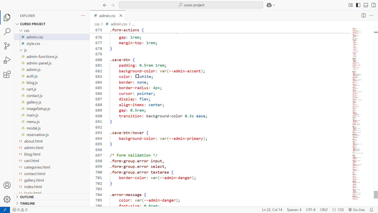The width and height of the screenshot is (378, 213).
Task: Open gallery.js file
Action: pos(52,102)
